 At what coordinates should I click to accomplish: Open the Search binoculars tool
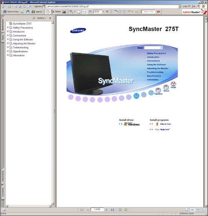click(37, 12)
